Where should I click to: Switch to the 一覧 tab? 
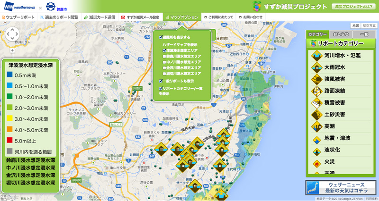(364, 34)
